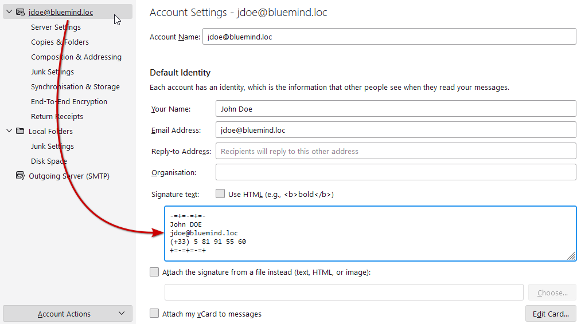
Task: Open Server Settings in the sidebar
Action: point(56,27)
